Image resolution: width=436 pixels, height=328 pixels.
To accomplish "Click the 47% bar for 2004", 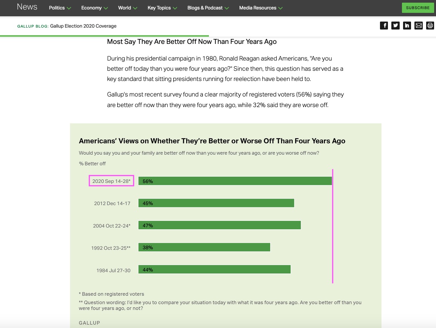I will [220, 225].
